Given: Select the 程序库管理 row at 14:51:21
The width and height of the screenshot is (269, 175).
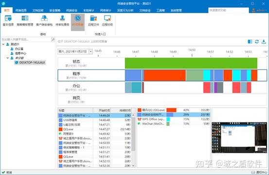Looking at the screenshot, I should 95,152.
